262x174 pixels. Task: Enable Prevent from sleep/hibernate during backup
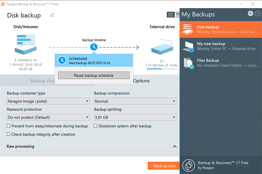[x=8, y=126]
